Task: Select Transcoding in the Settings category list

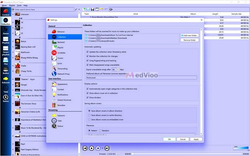Action: click(x=65, y=69)
